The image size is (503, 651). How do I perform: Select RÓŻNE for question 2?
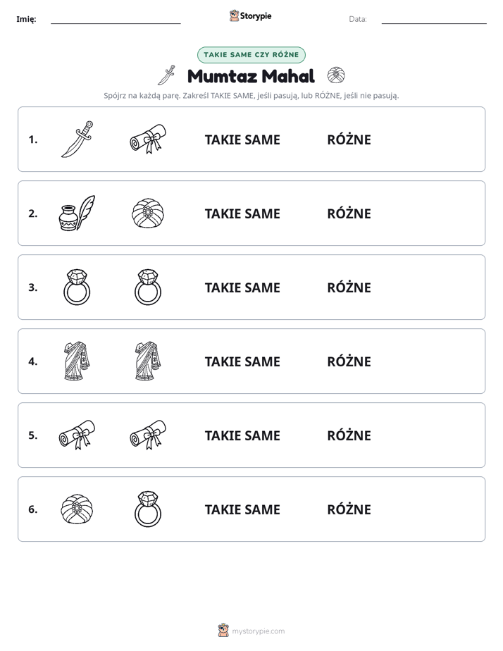tap(349, 213)
